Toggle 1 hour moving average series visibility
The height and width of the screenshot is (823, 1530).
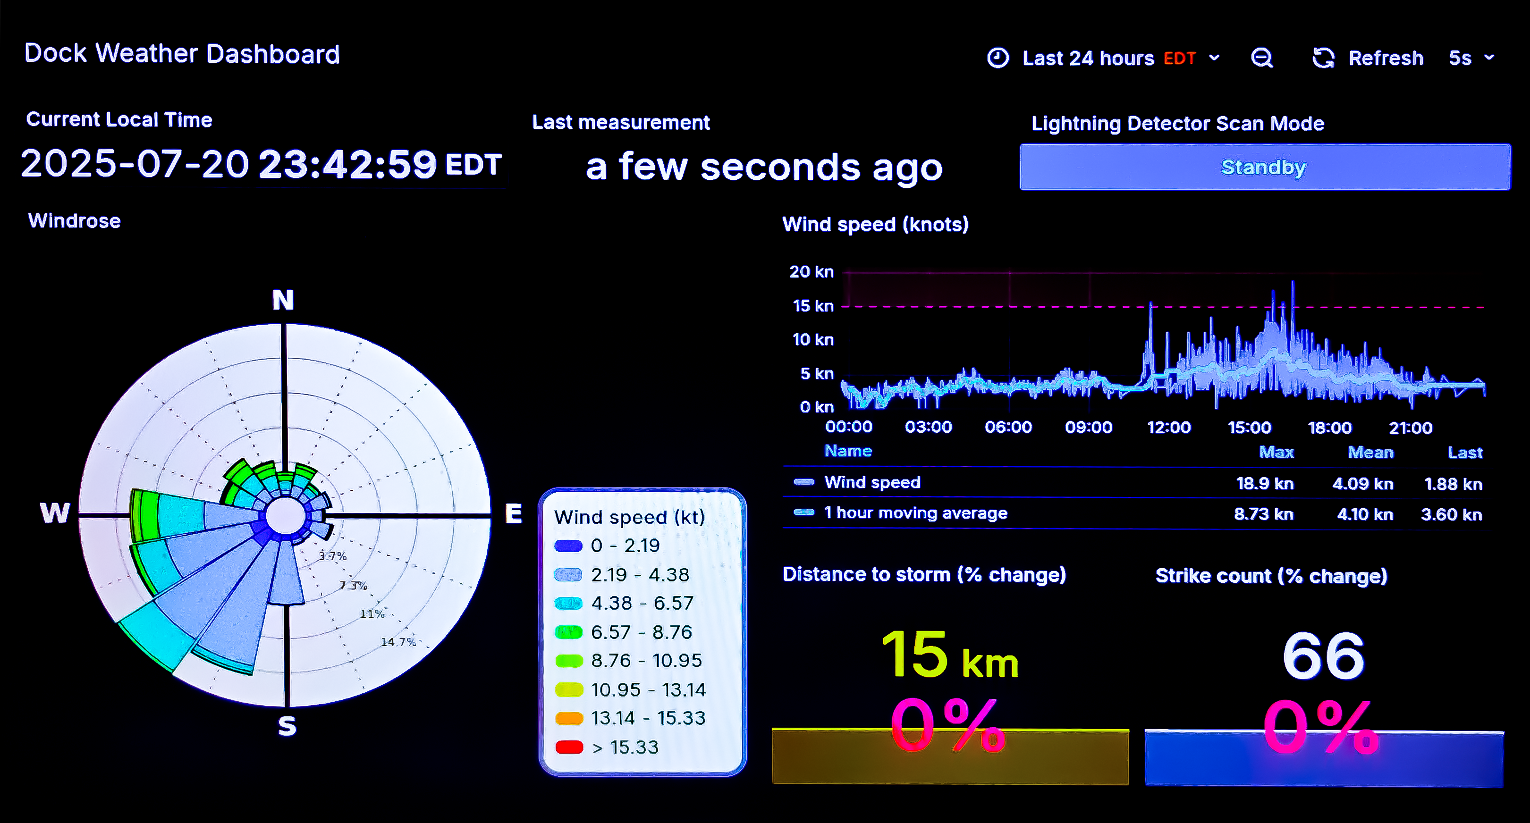coord(915,512)
